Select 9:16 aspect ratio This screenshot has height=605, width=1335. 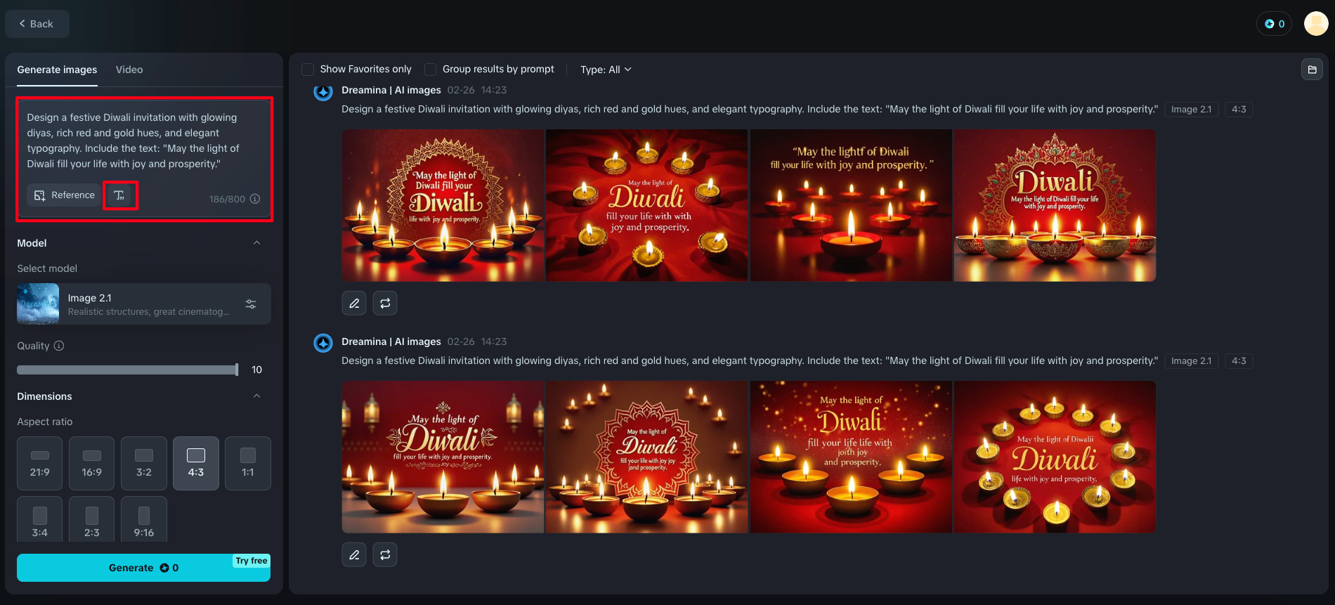(144, 519)
